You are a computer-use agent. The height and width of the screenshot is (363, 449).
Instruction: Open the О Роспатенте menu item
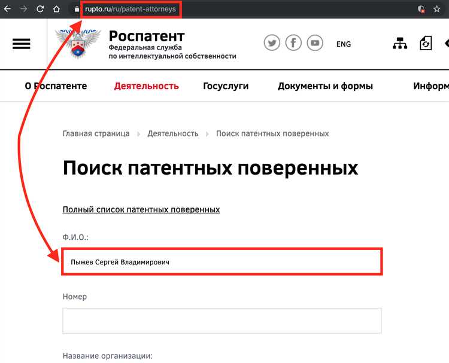coord(56,86)
